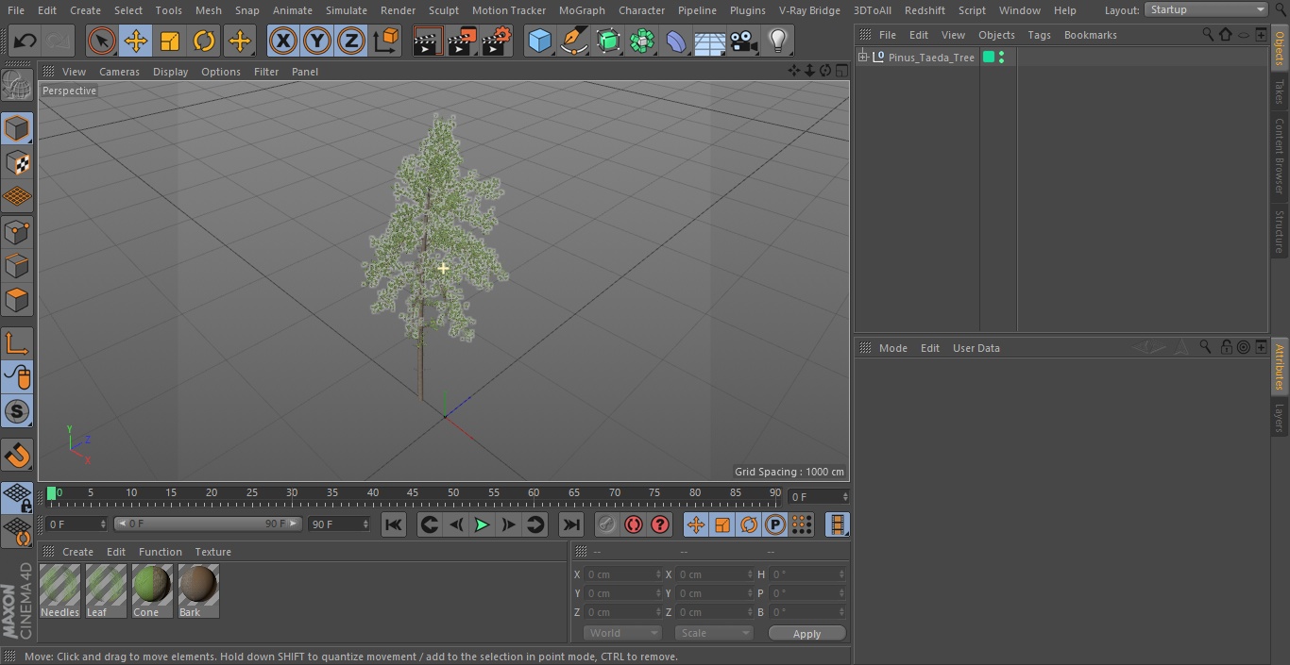Open the Scale mode dropdown

pos(713,633)
